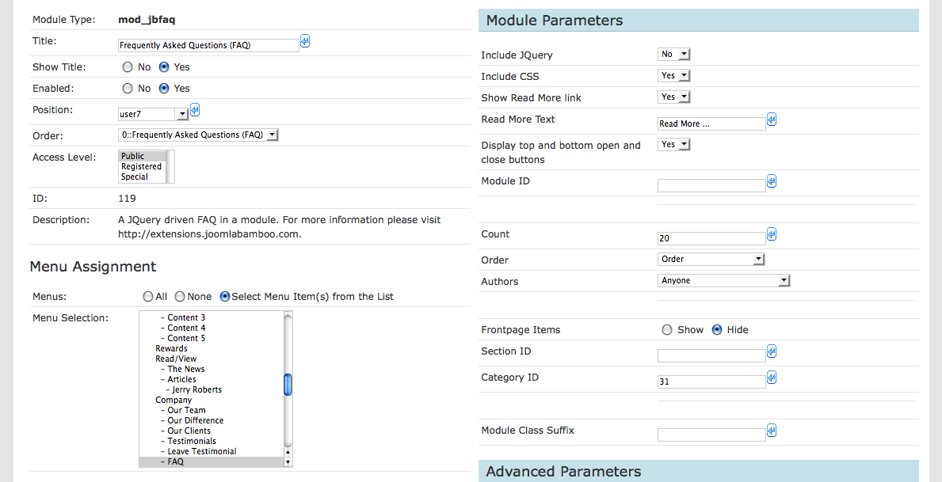
Task: Focus the Module Class Suffix input field
Action: [x=711, y=435]
